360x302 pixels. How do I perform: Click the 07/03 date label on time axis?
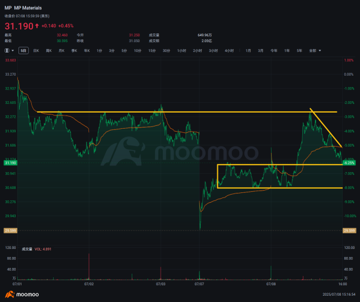tap(161, 284)
